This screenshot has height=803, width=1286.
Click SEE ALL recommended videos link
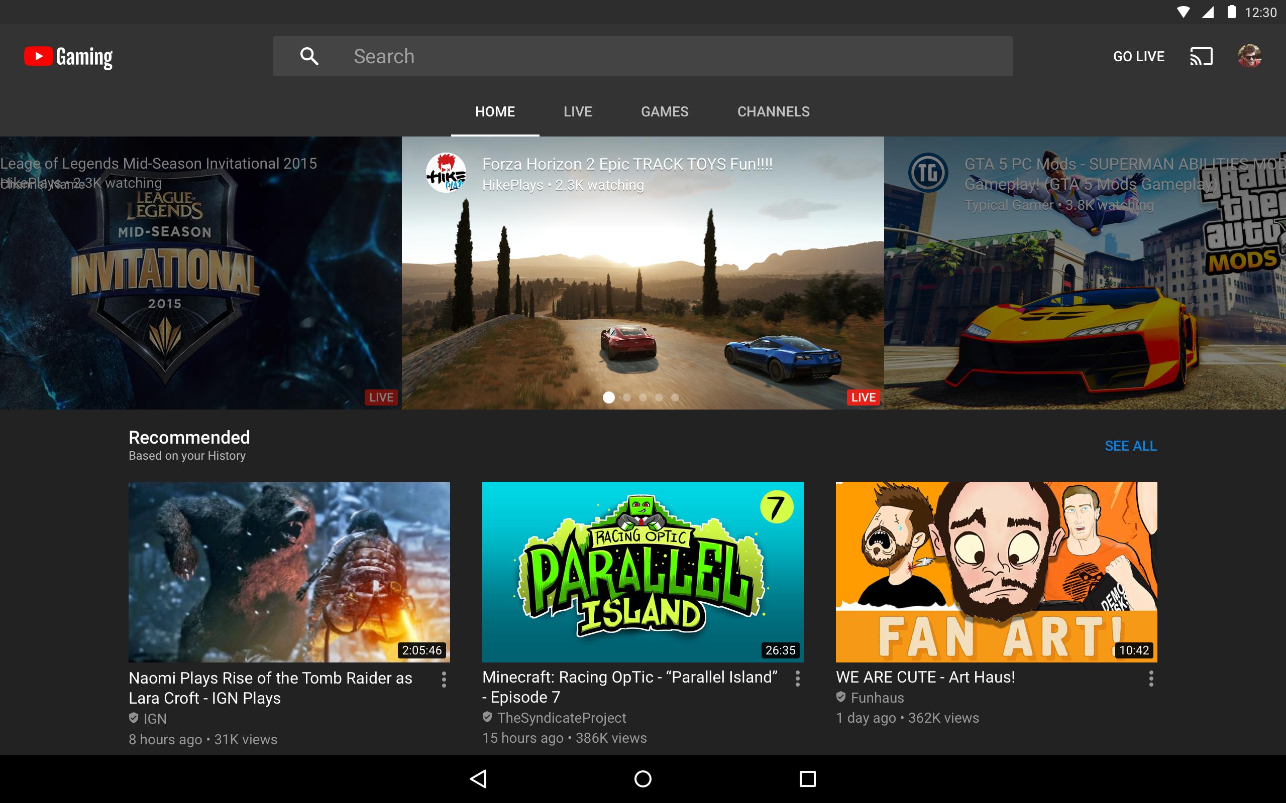click(1130, 445)
